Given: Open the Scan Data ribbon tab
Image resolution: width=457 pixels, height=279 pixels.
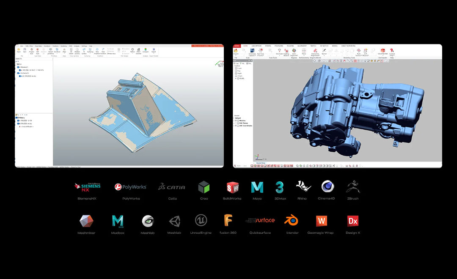Looking at the screenshot, I should coord(38,46).
